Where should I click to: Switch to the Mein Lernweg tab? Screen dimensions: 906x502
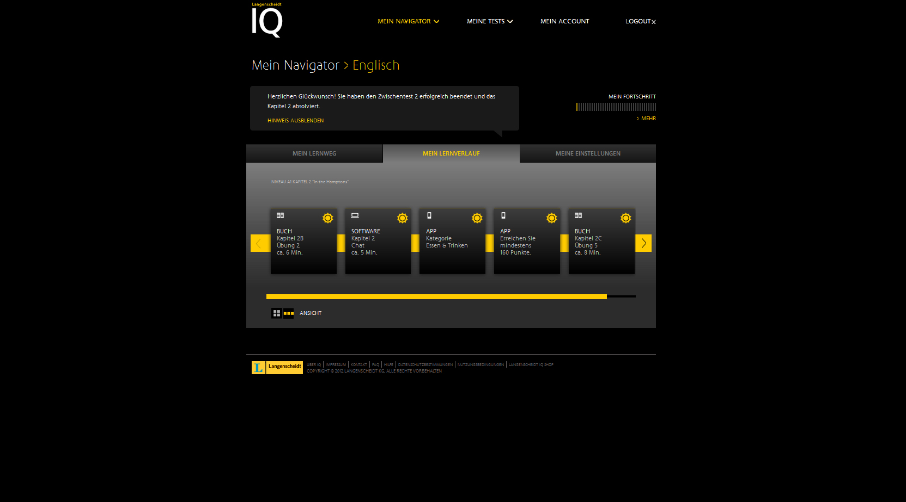coord(314,153)
